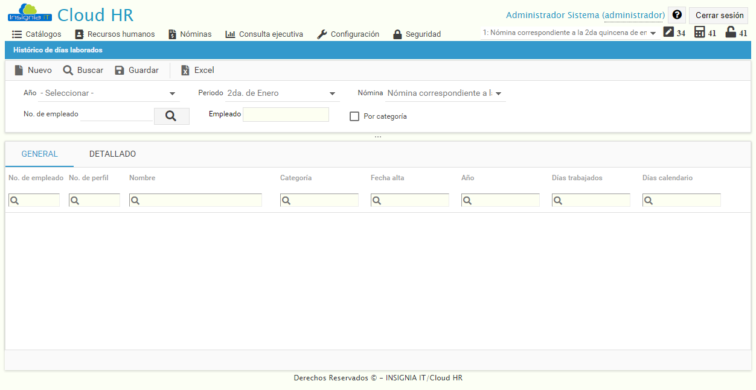Expand the Periodo dropdown showing 2da. de Enero

click(x=332, y=93)
